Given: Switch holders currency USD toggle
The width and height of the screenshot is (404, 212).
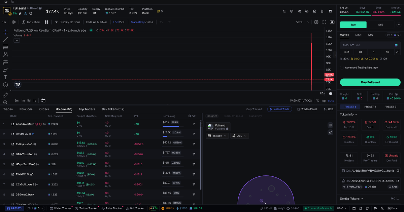Looking at the screenshot, I should [328, 109].
